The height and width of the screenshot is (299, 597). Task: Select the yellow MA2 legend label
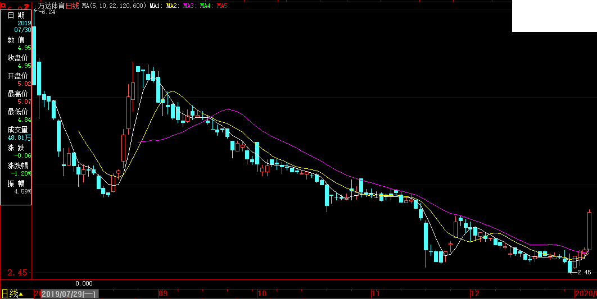172,6
